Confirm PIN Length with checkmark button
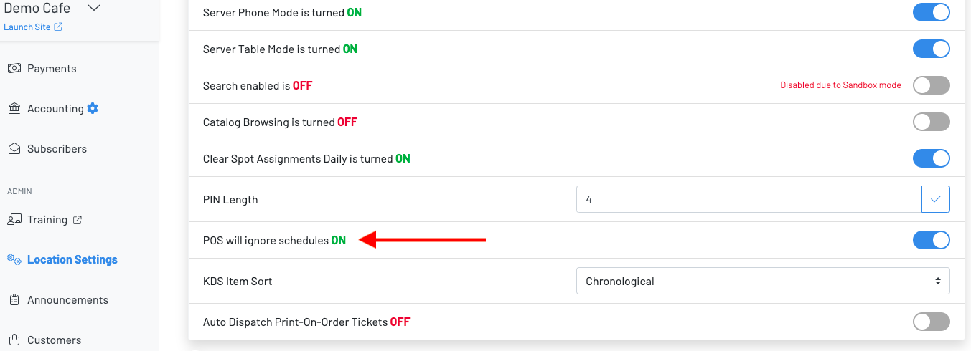This screenshot has height=351, width=971. (935, 200)
